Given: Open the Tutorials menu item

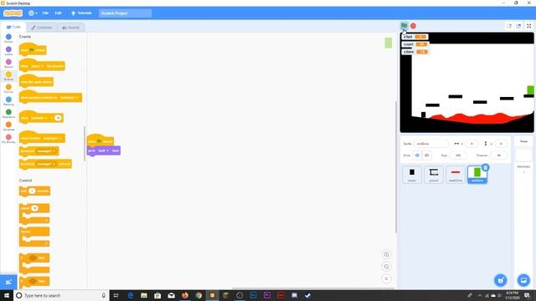Looking at the screenshot, I should (x=81, y=13).
